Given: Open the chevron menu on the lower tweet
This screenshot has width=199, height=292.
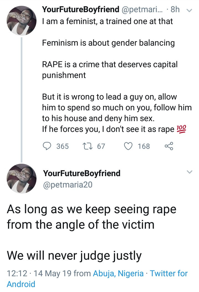Looking at the screenshot, I should pos(190,172).
